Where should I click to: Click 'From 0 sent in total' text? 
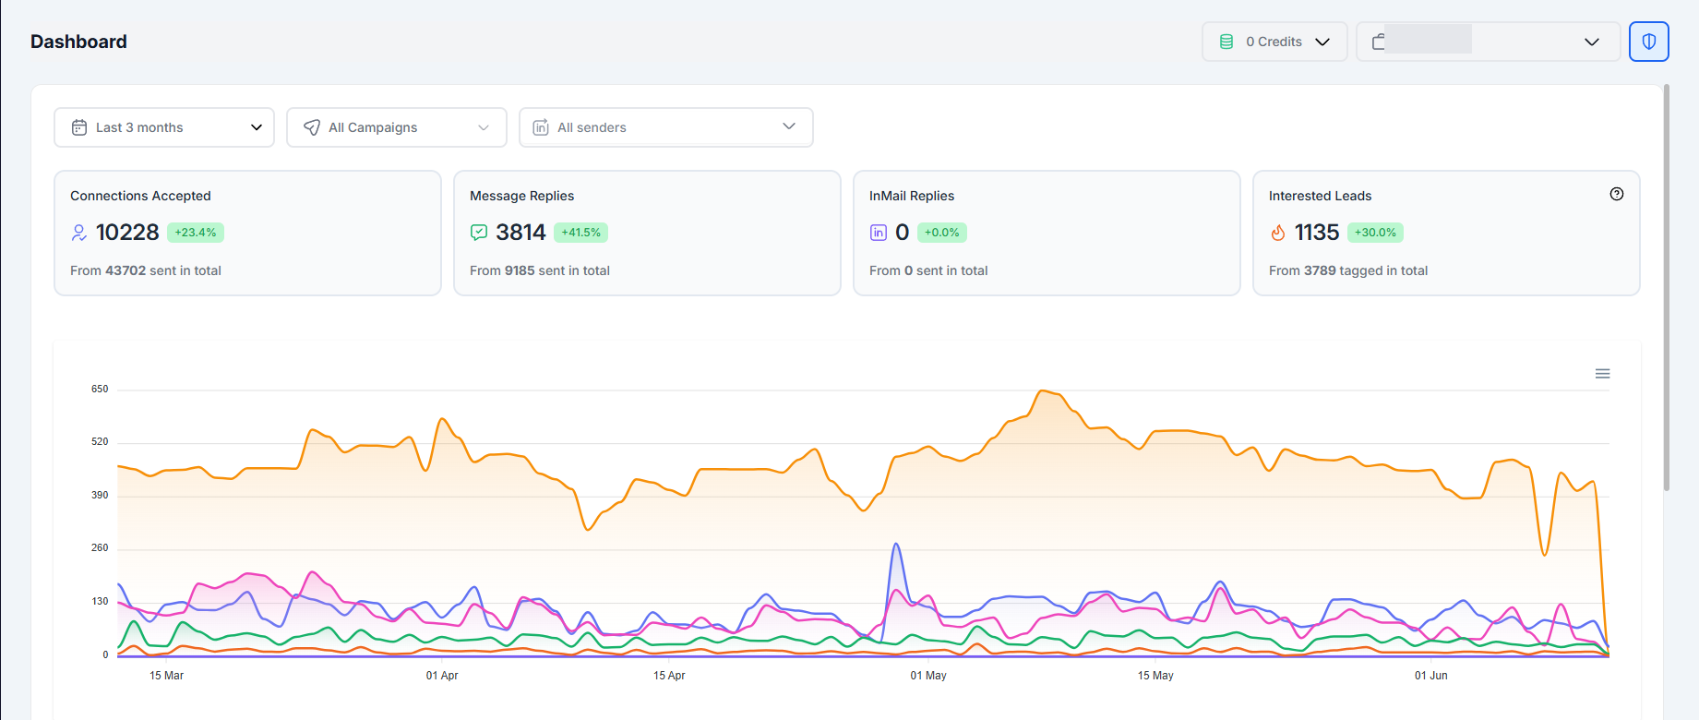(x=928, y=270)
